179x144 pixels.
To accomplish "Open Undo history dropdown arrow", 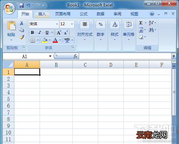I will click(x=33, y=5).
